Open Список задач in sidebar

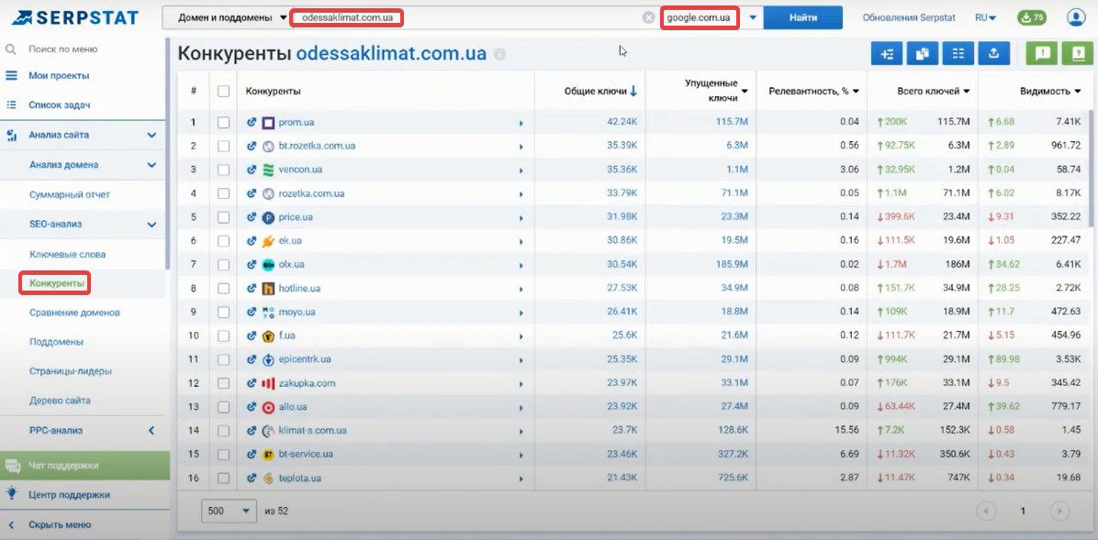click(x=60, y=105)
